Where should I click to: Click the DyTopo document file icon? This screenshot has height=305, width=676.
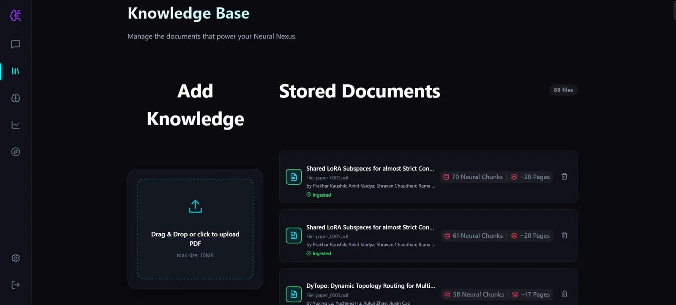(x=294, y=294)
